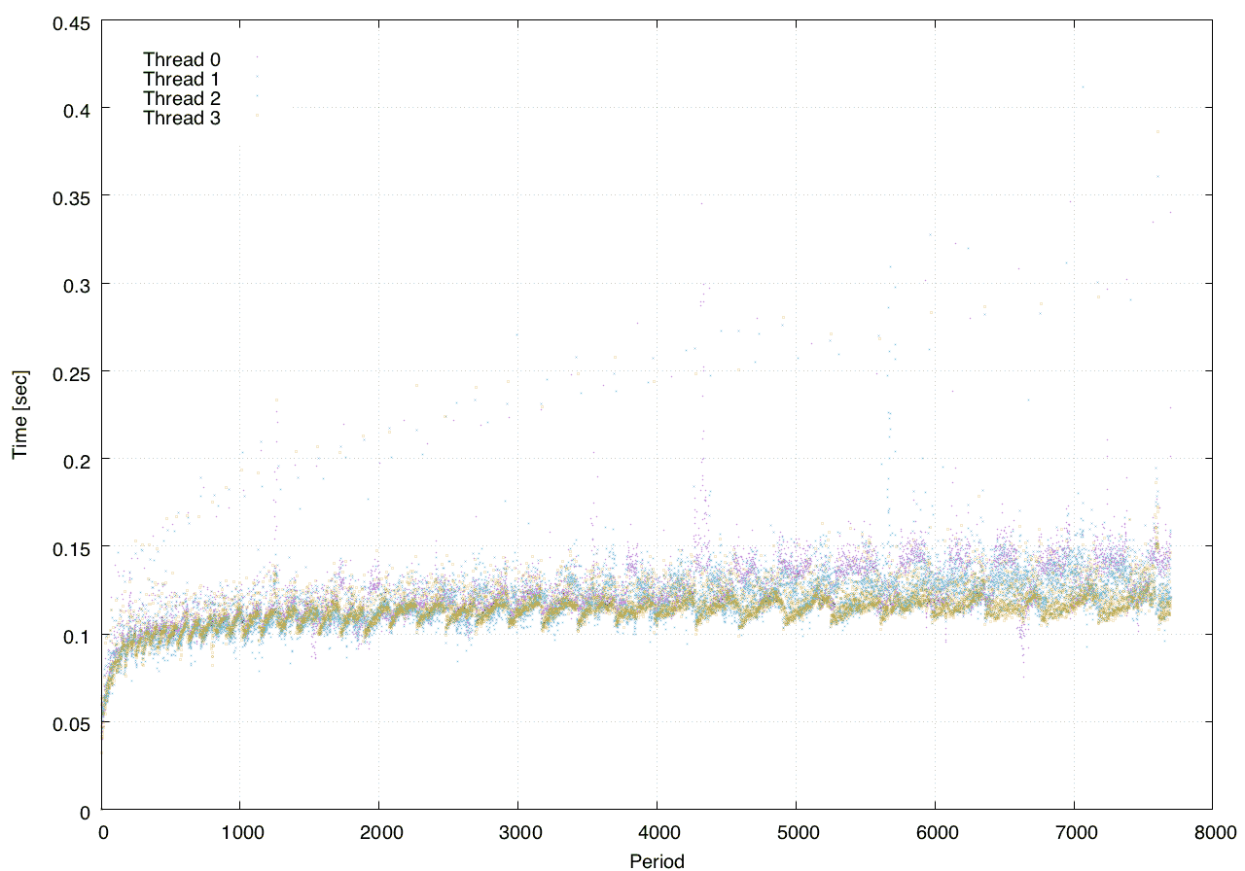
Task: Hide the Thread 2 series via legend
Action: point(182,98)
